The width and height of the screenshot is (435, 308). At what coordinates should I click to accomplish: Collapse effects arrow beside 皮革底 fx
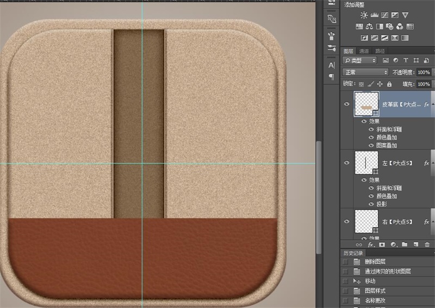[433, 104]
